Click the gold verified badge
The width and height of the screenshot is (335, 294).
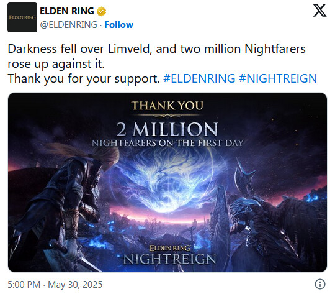101,11
